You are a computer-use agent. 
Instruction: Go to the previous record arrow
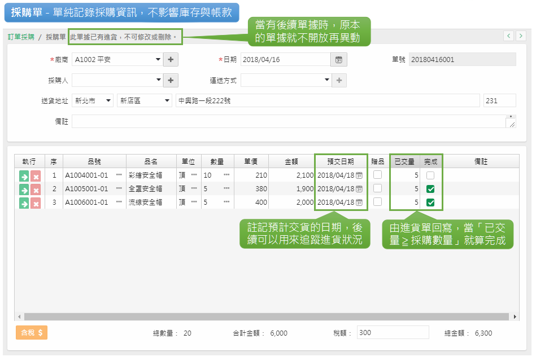coord(508,36)
